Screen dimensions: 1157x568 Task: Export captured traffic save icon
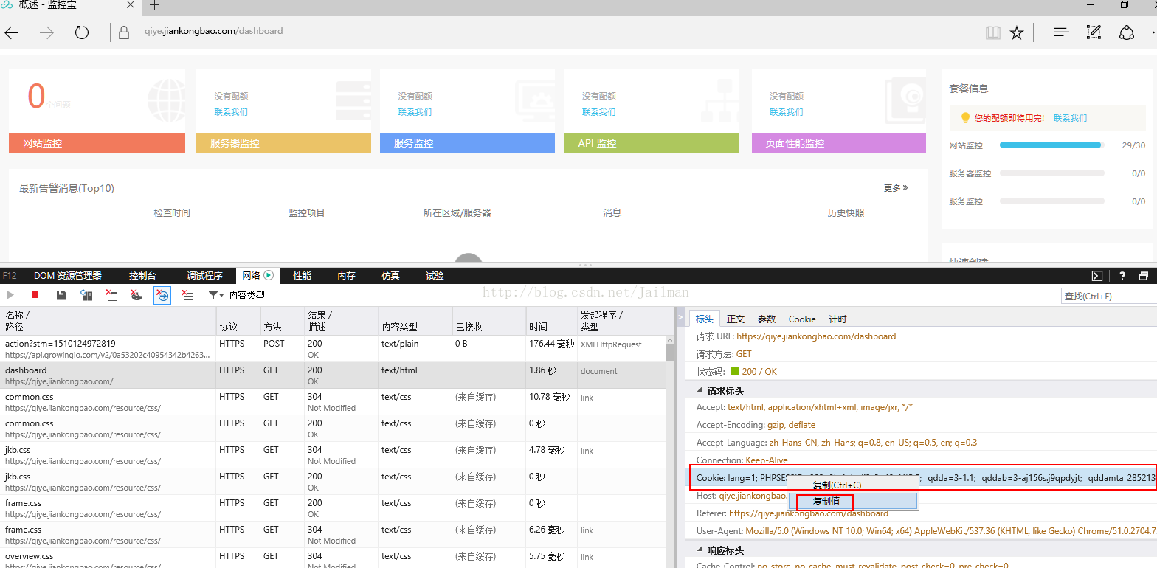click(61, 295)
